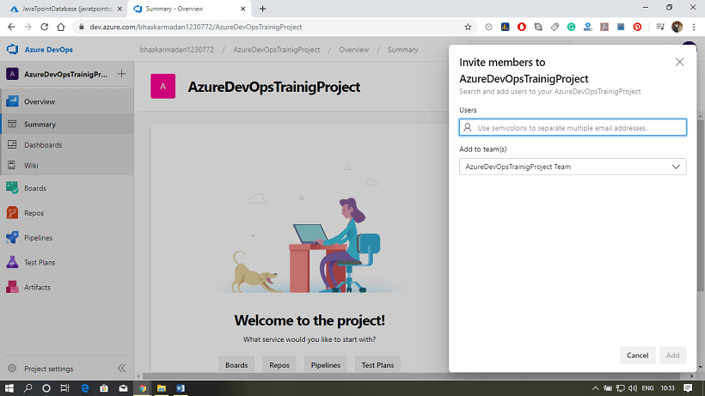This screenshot has height=396, width=705.
Task: Open the Overview section icon
Action: [12, 101]
